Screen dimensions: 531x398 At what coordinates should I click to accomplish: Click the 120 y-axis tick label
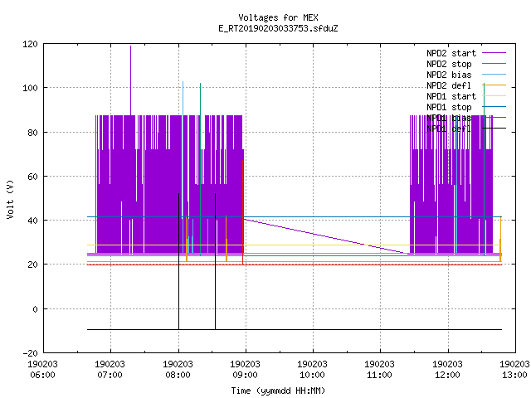point(30,44)
